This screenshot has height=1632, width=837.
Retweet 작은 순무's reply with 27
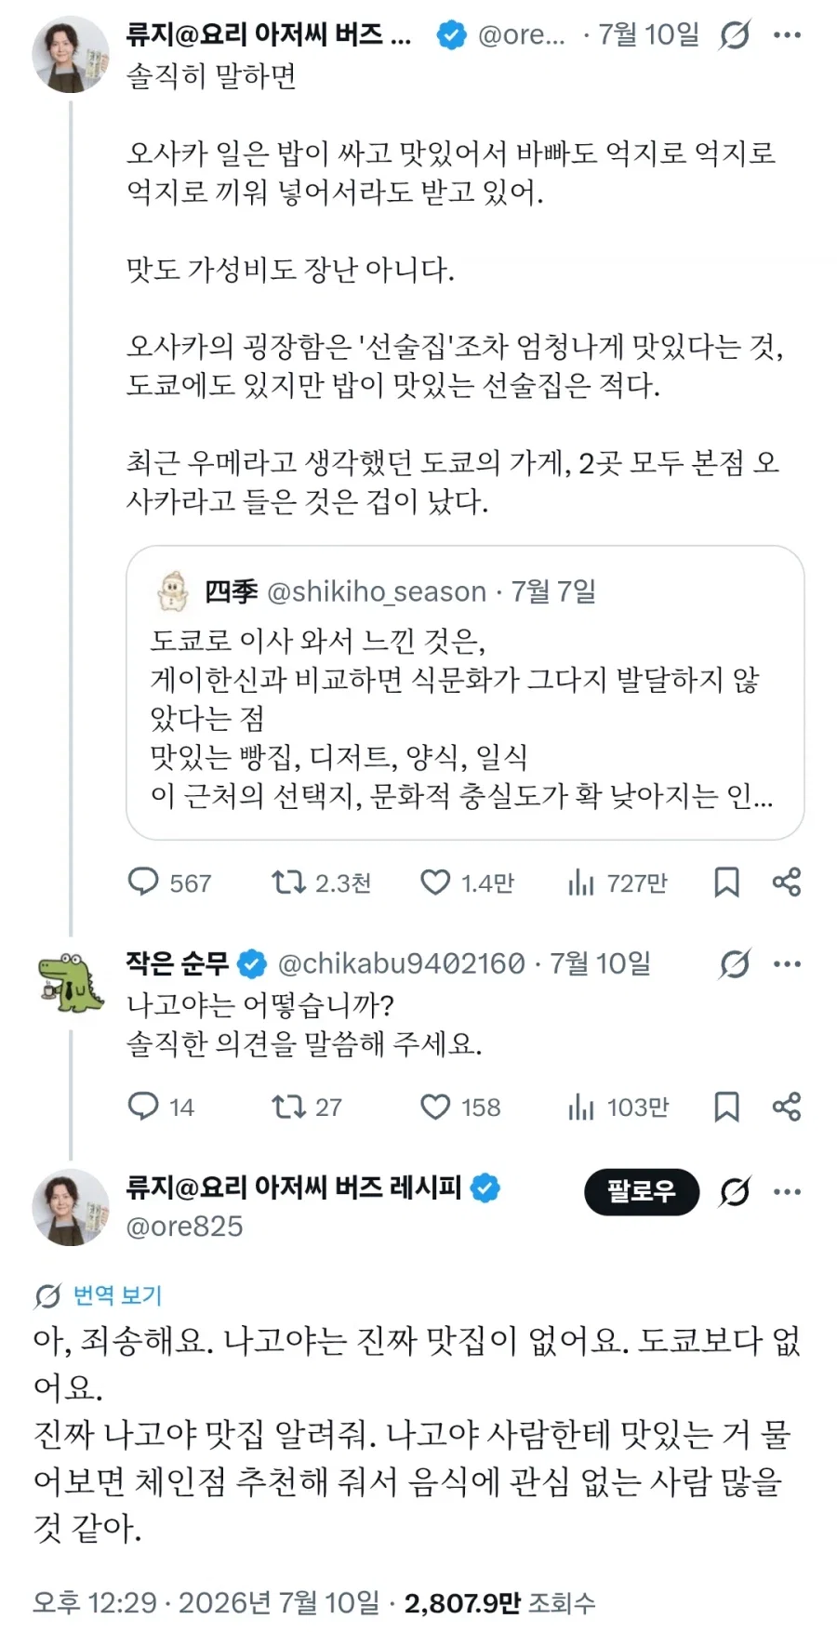(287, 1107)
